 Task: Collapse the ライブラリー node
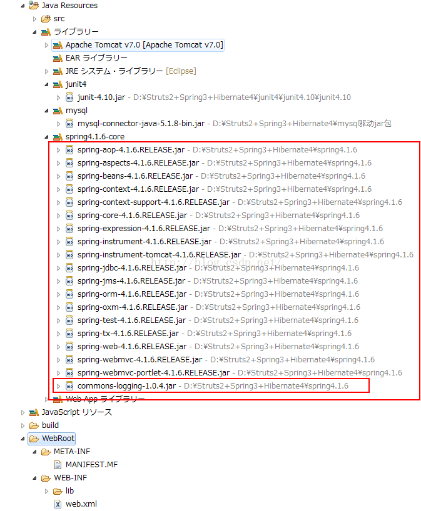click(x=34, y=32)
